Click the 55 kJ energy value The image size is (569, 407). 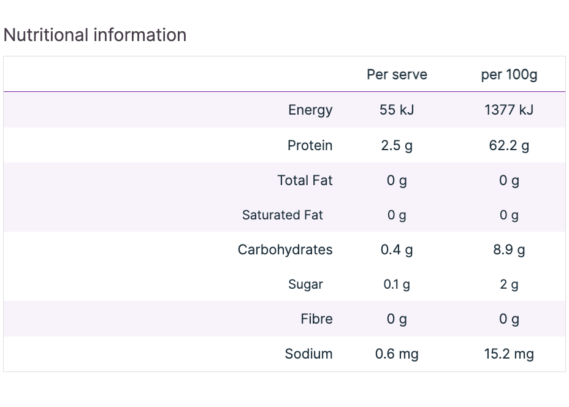click(x=397, y=110)
